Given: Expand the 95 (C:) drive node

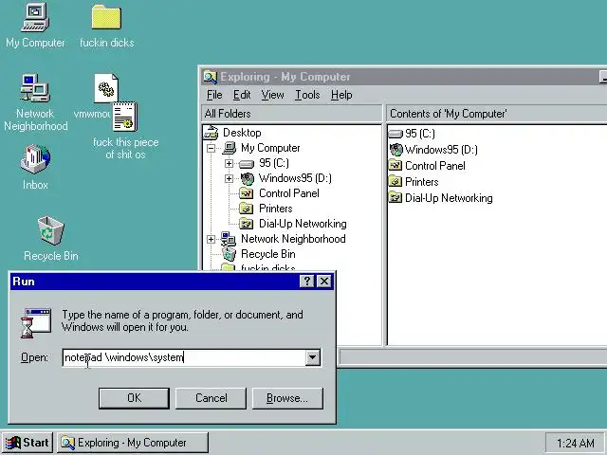Looking at the screenshot, I should (x=229, y=163).
